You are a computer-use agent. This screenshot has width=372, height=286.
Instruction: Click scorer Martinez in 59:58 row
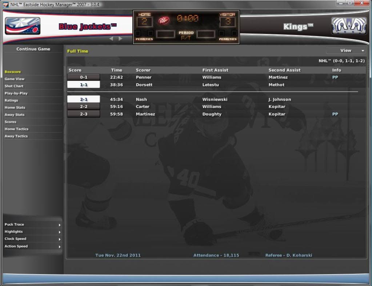click(145, 114)
